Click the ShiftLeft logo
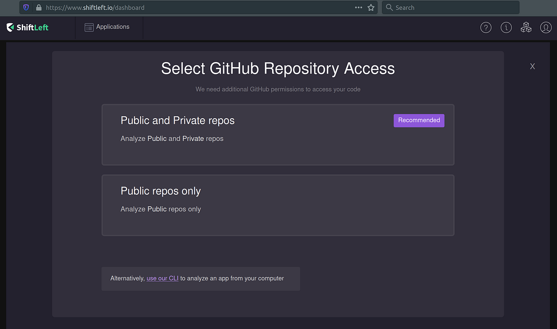This screenshot has width=557, height=329. tap(27, 27)
